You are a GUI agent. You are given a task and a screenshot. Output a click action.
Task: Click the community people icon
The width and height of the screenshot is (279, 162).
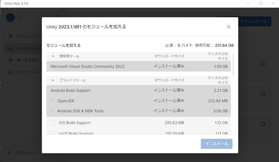pyautogui.click(x=10, y=72)
